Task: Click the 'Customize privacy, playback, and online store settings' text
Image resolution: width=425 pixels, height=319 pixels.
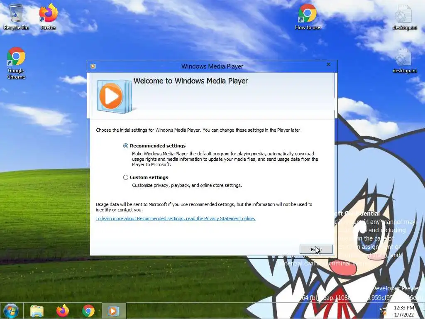Action: (x=187, y=185)
